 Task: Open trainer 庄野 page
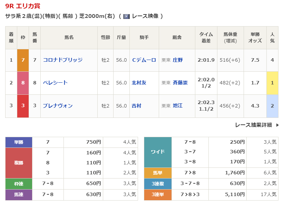point(178,60)
